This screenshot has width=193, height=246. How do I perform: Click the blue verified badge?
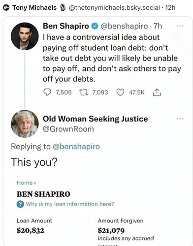point(95,26)
